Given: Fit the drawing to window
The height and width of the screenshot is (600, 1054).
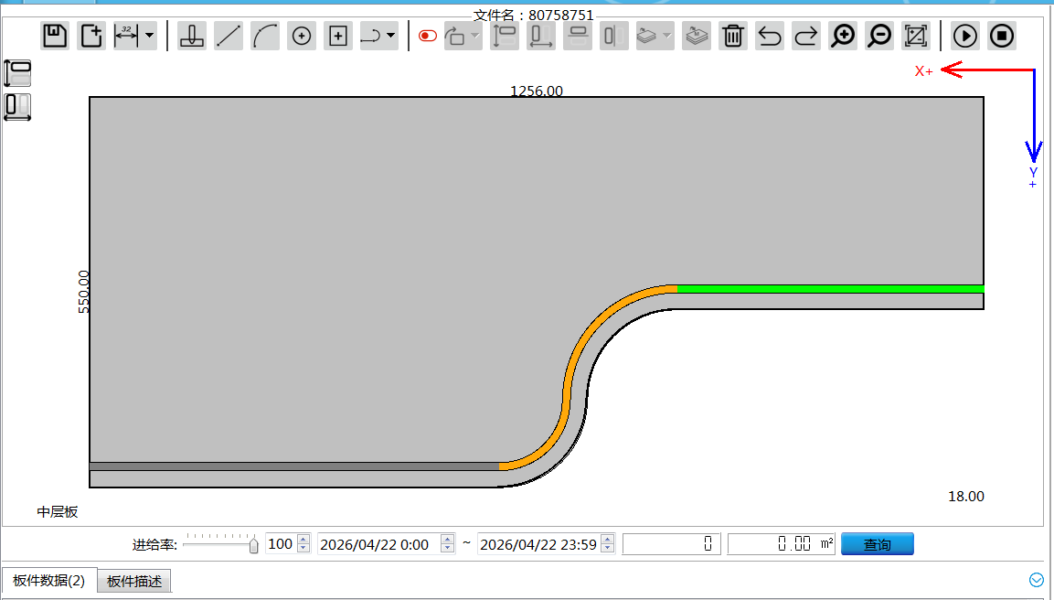Looking at the screenshot, I should (916, 36).
